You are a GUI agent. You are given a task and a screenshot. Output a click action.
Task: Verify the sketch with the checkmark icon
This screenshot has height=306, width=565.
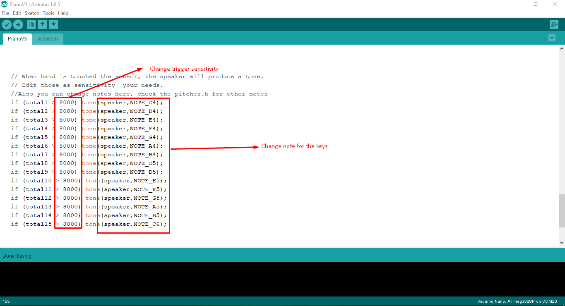pyautogui.click(x=7, y=25)
